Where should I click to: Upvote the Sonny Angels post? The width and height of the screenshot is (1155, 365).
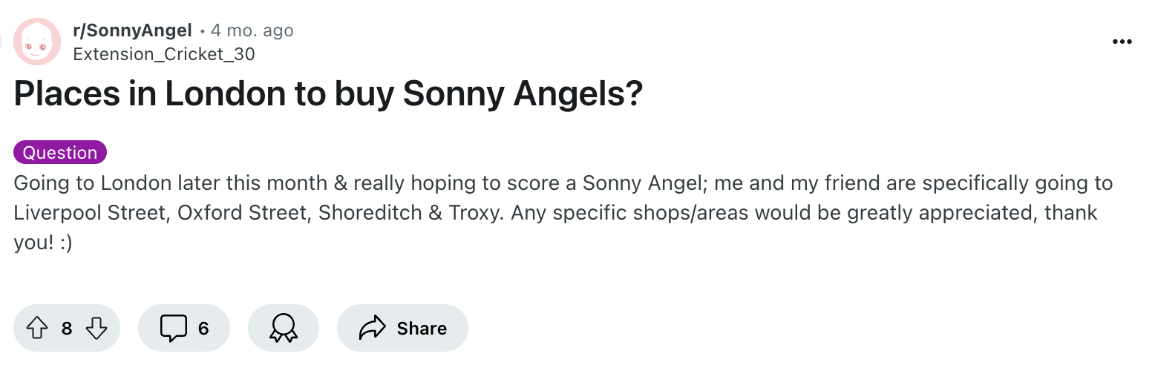(x=37, y=328)
